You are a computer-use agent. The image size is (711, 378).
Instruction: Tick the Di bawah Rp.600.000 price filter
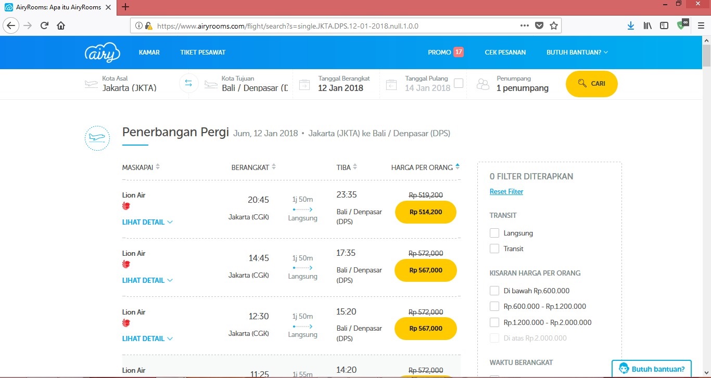coord(494,291)
